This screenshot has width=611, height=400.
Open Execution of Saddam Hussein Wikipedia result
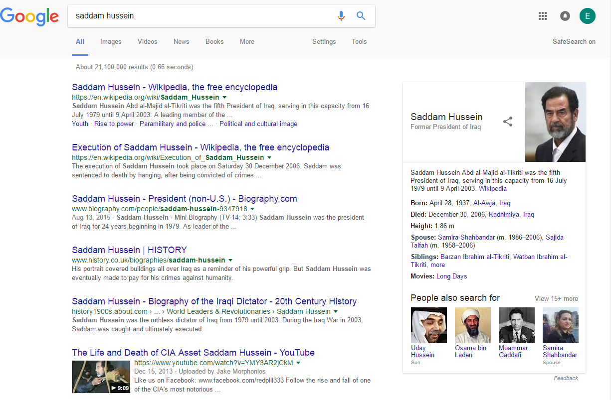(201, 147)
